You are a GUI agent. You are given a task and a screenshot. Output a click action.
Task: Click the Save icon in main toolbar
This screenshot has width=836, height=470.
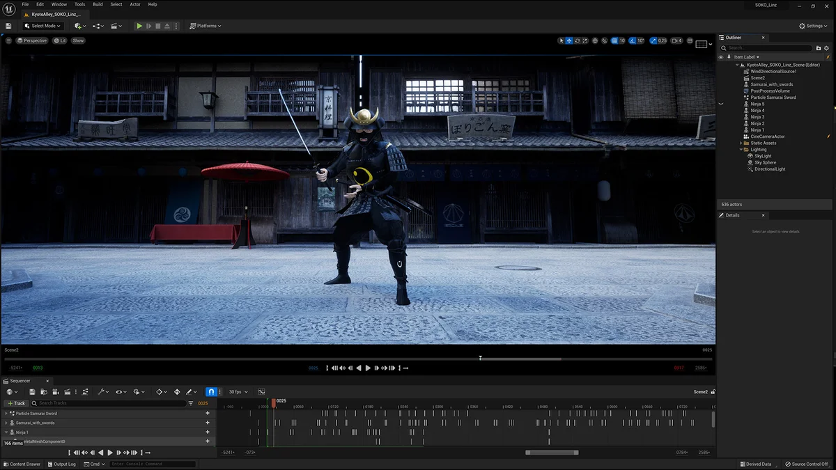(x=8, y=26)
